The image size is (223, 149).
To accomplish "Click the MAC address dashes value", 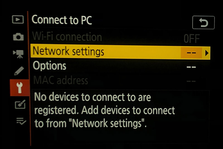I will (191, 81).
